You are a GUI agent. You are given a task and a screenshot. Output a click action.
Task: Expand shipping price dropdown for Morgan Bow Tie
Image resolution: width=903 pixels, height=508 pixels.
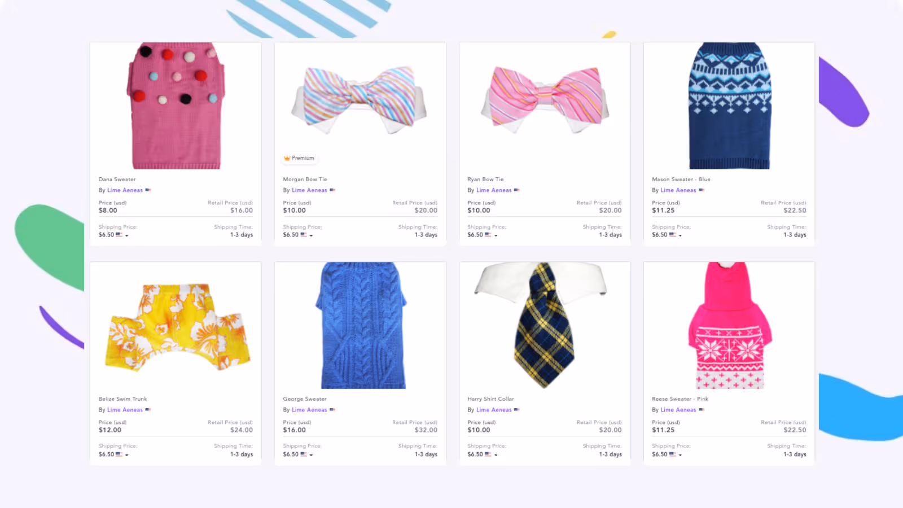pyautogui.click(x=311, y=235)
